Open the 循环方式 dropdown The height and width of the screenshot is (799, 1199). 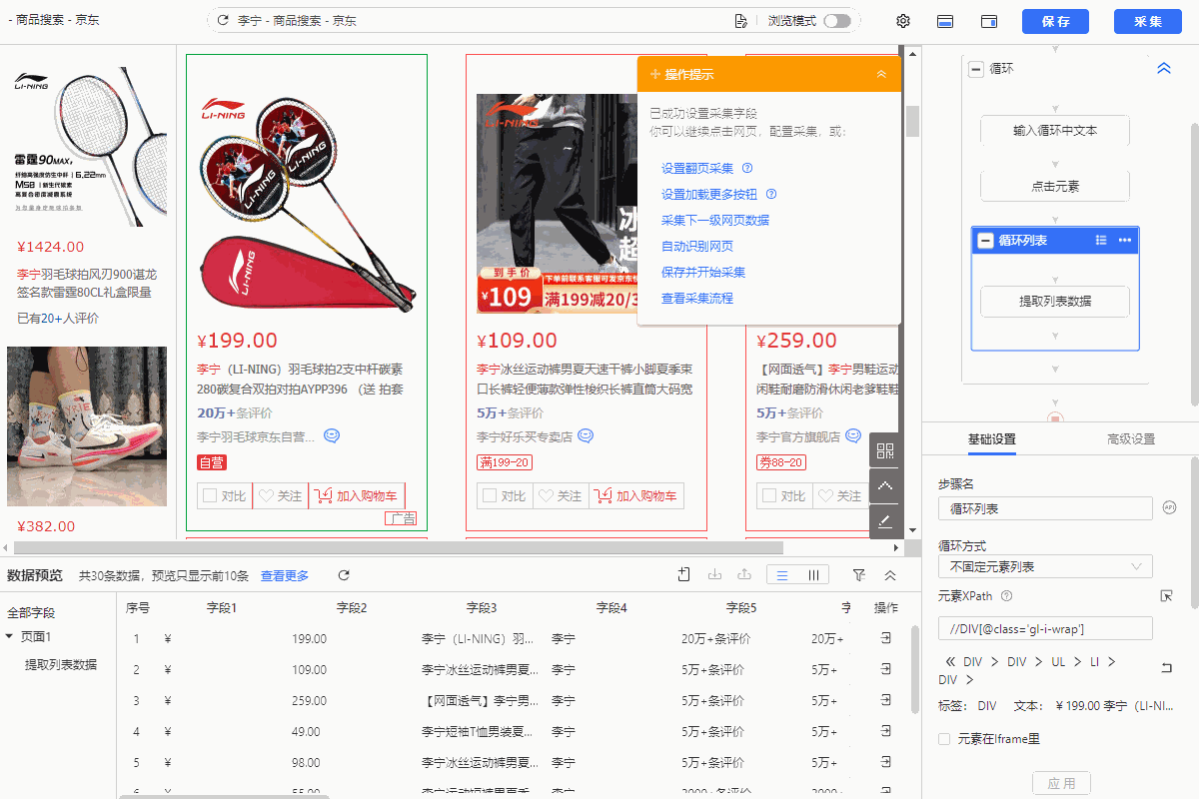coord(1044,566)
